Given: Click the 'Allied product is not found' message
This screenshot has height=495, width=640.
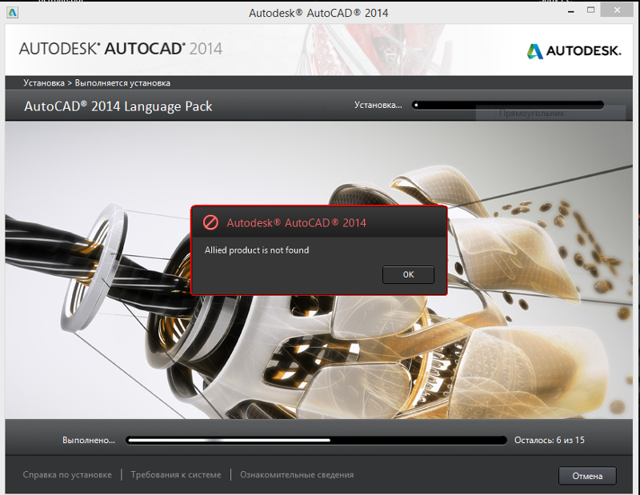Looking at the screenshot, I should pyautogui.click(x=257, y=249).
